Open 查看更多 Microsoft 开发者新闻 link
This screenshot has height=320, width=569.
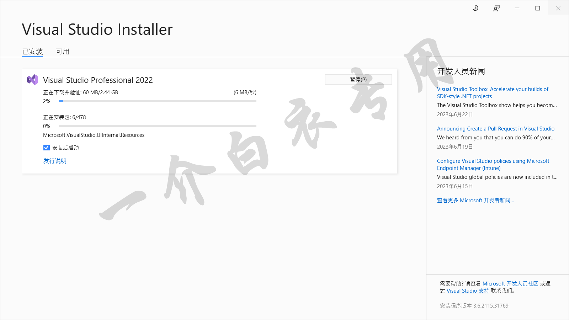(x=475, y=201)
